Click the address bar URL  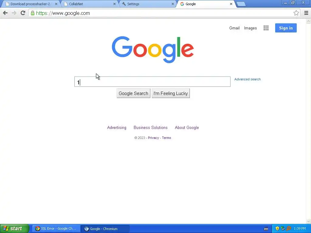point(63,13)
